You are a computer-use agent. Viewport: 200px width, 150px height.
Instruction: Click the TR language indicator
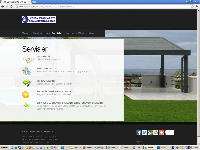pos(173,148)
